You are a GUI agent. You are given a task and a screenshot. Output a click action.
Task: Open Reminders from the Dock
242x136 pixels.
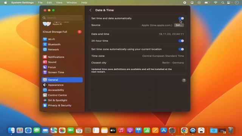click(x=96, y=130)
